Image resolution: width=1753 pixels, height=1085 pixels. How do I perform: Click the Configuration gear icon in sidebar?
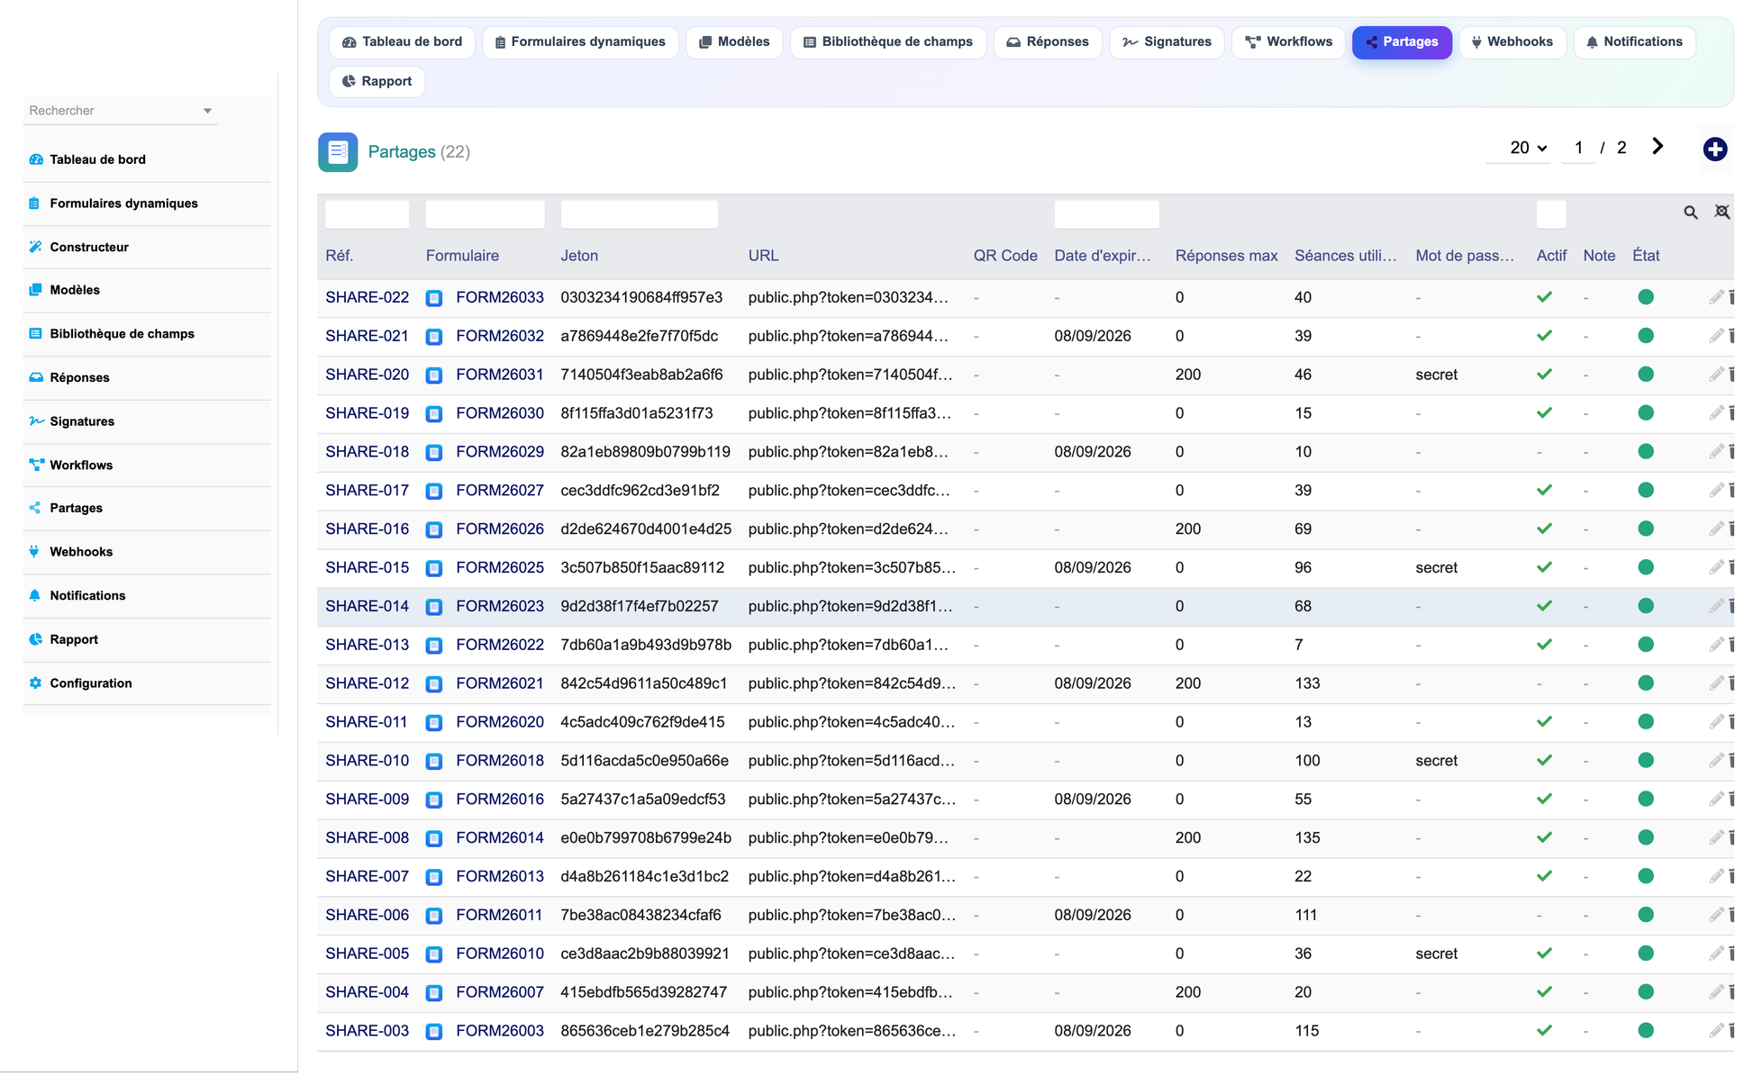[x=35, y=683]
